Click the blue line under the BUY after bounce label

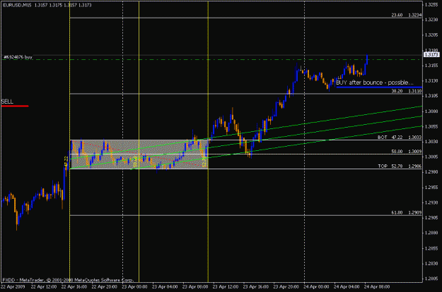coord(379,87)
